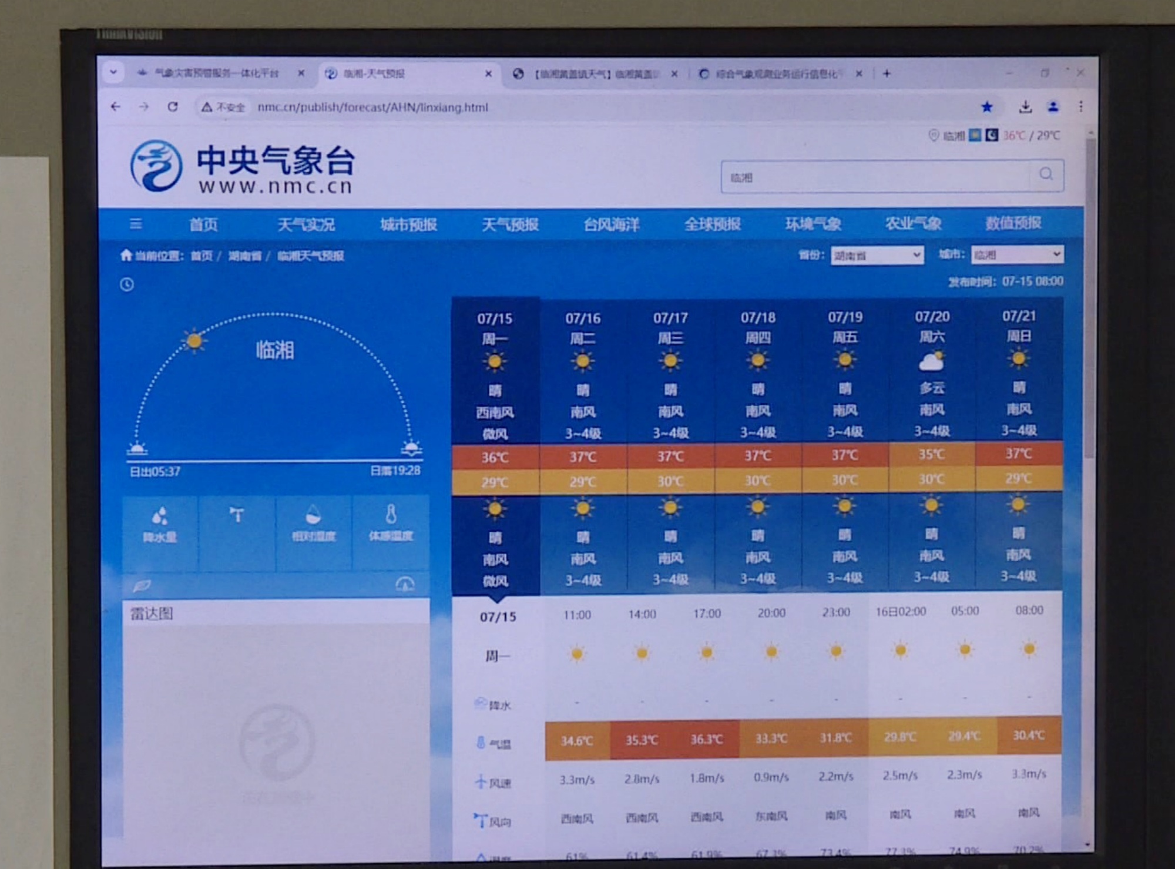Image resolution: width=1175 pixels, height=869 pixels.
Task: Open the 城市 city dropdown
Action: (1017, 254)
